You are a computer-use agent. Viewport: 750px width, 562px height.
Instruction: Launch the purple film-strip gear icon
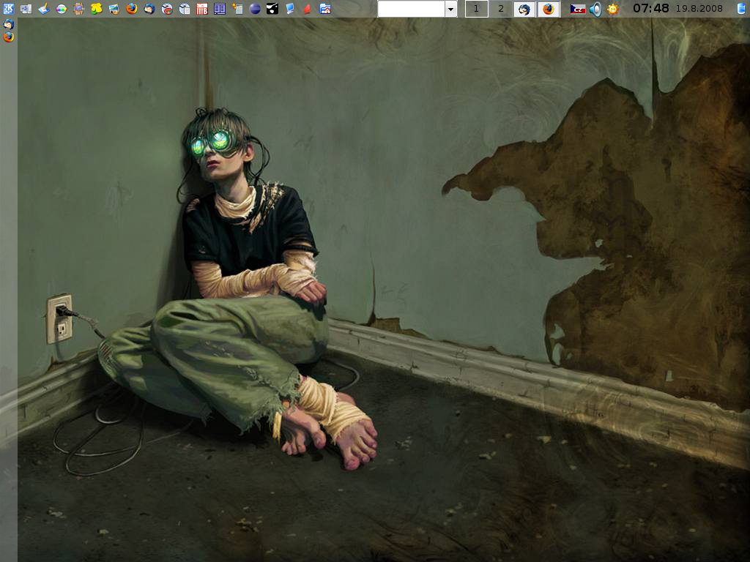coord(79,9)
